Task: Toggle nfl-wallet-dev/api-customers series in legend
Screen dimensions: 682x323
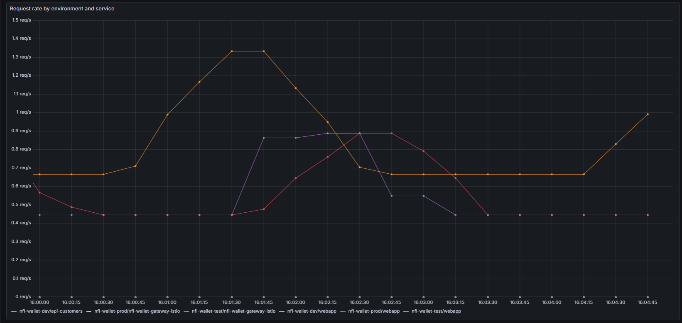Action: tap(51, 311)
